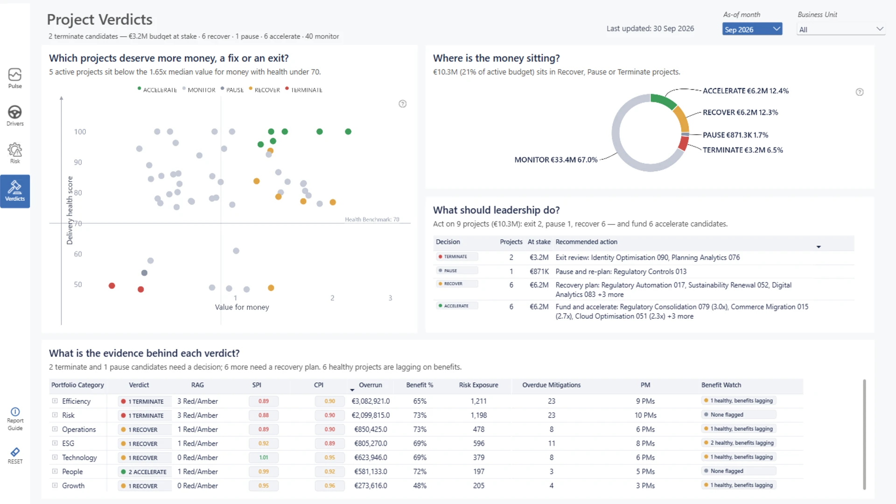The image size is (896, 504).
Task: Select the ACCELERATE decision row badge
Action: click(457, 306)
